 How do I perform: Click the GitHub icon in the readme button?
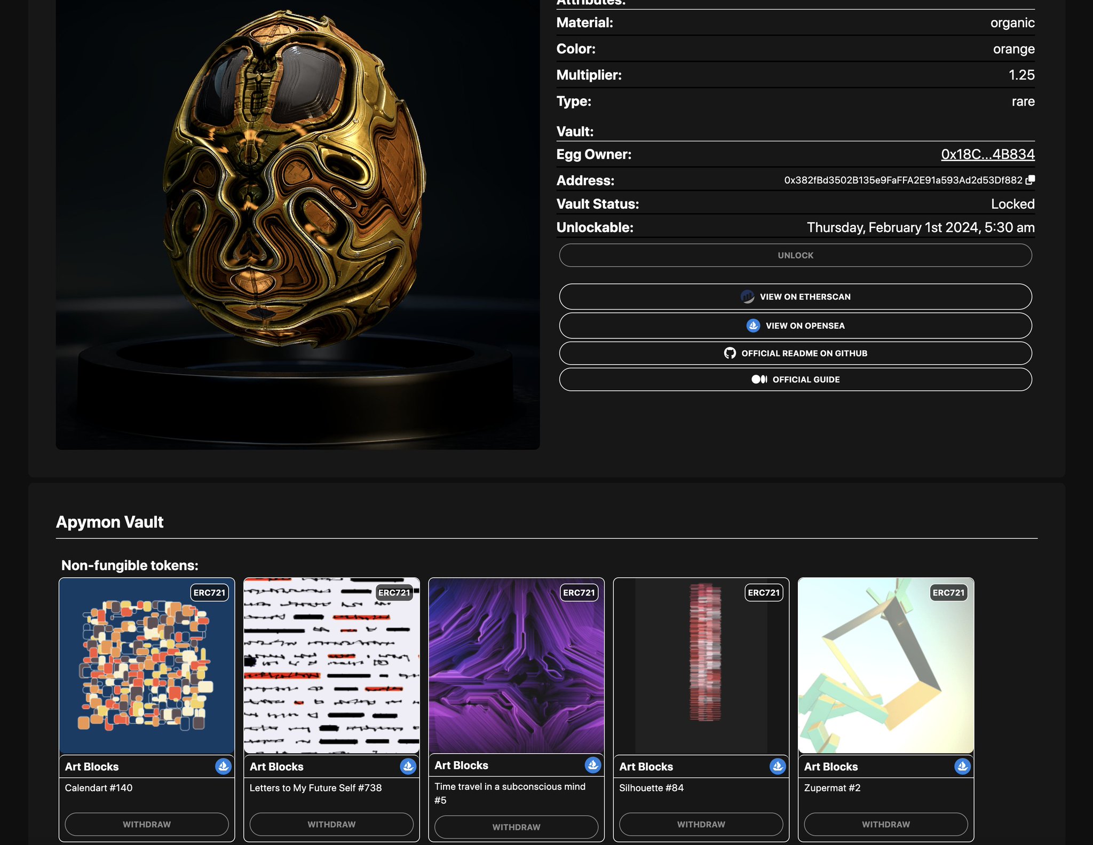pos(731,353)
